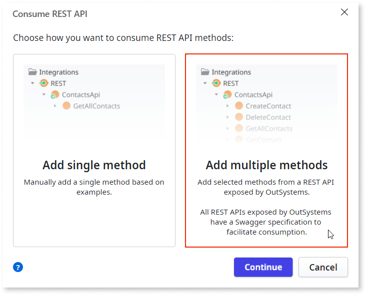
Task: Click ContactsApi icon in single method preview
Action: 55,95
